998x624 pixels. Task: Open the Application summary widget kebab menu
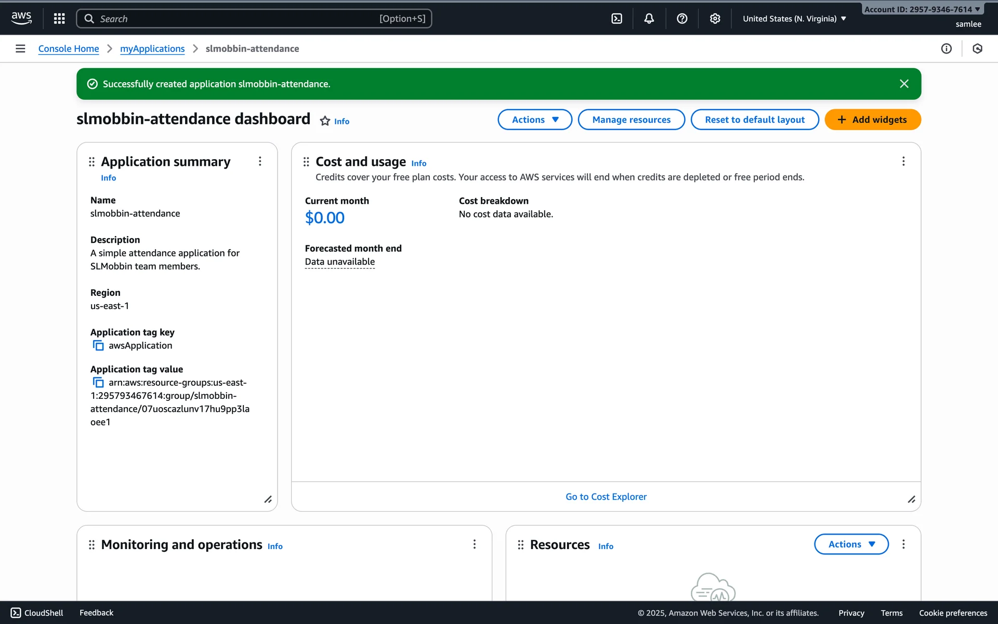click(x=260, y=162)
